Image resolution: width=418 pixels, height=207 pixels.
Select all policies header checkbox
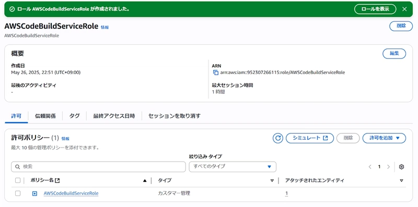click(18, 180)
